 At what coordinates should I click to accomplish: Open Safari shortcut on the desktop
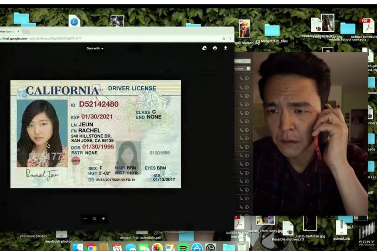tap(74, 22)
